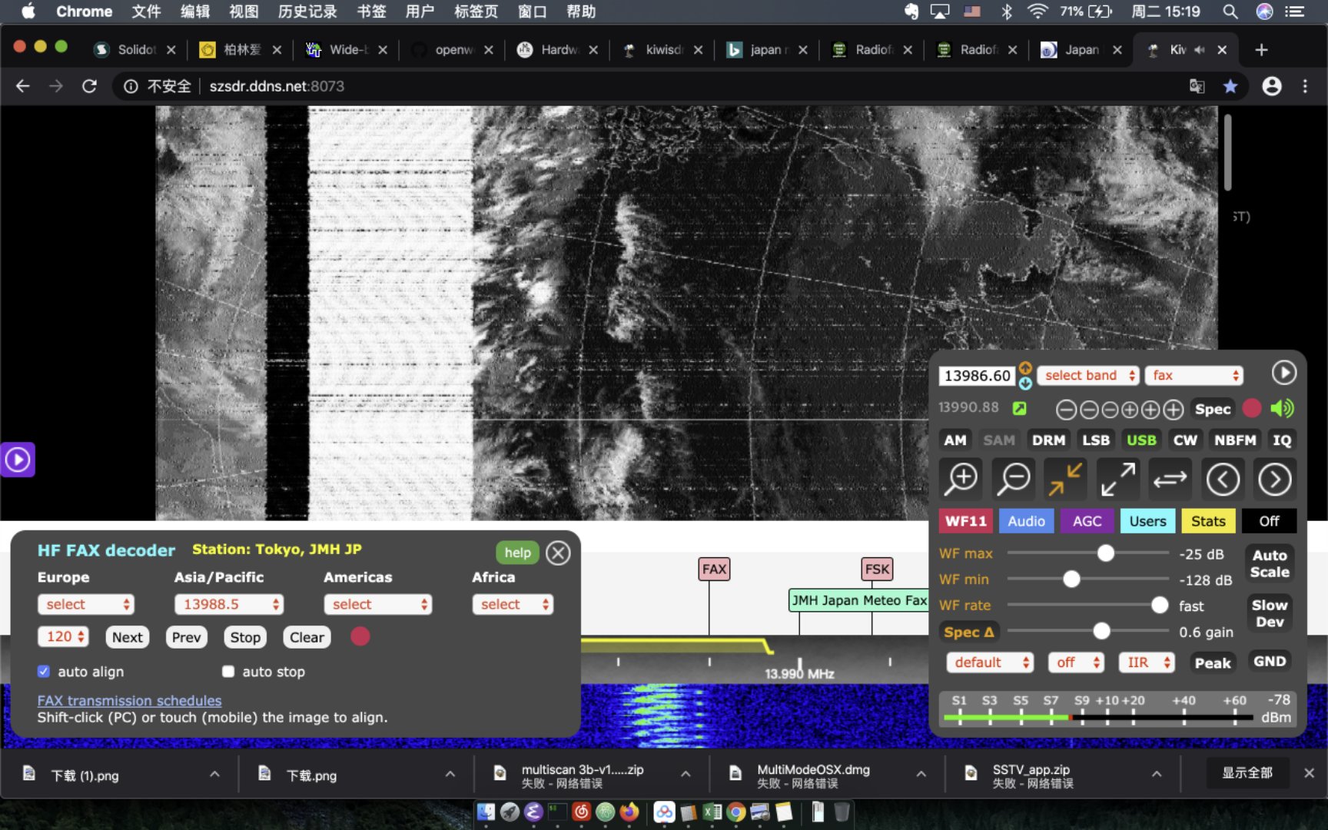Screen dimensions: 1328x830
Task: Page waterfall right with the circled arrow
Action: point(1274,480)
